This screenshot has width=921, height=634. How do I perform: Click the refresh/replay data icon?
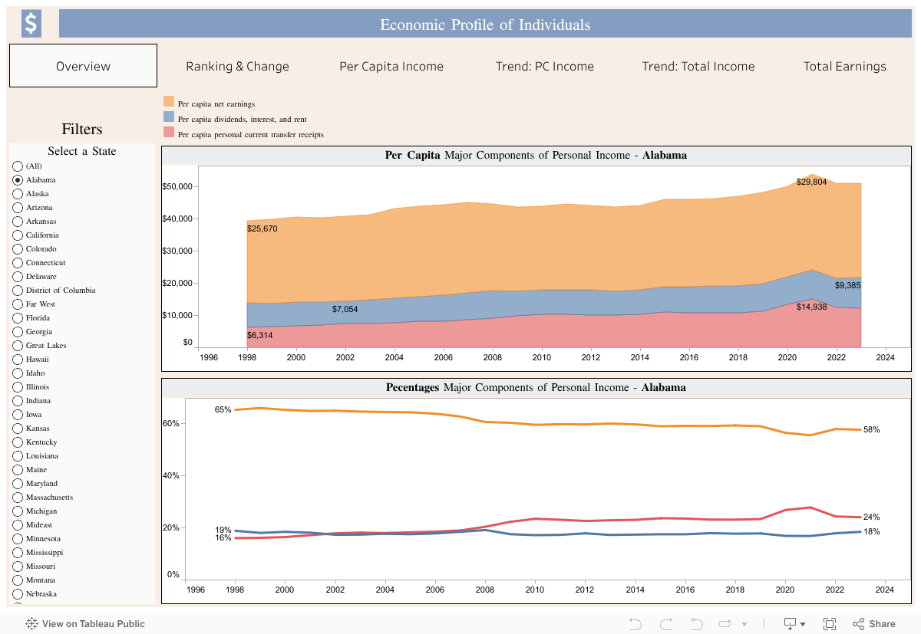pyautogui.click(x=725, y=624)
